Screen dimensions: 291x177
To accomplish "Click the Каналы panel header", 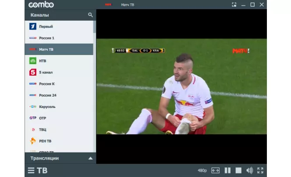I will point(60,15).
